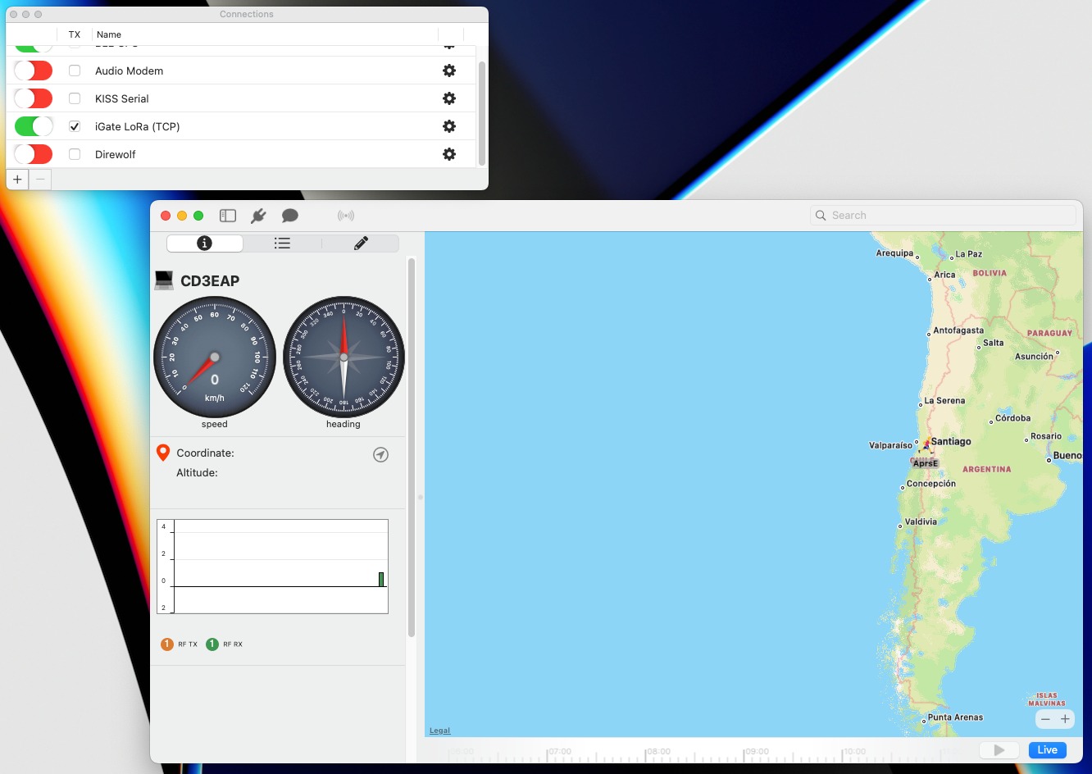Screen dimensions: 1092x774
Task: Open messages chat bubble icon
Action: coord(289,216)
